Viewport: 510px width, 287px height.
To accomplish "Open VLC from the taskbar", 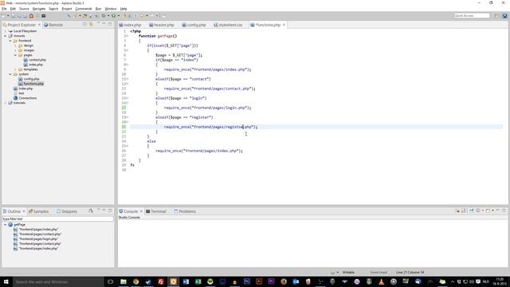I will coord(381,281).
